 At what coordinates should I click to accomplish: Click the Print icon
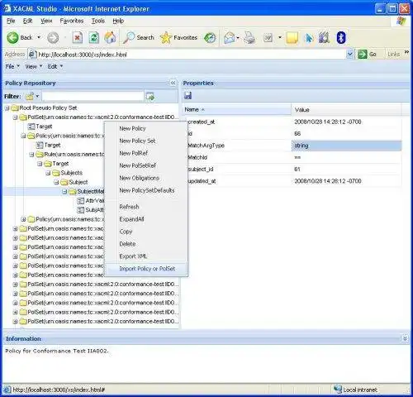[249, 38]
